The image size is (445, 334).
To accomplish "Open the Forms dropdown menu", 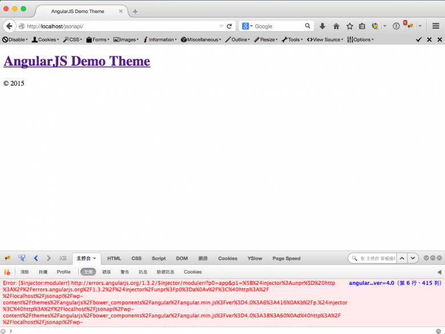I will tap(98, 40).
